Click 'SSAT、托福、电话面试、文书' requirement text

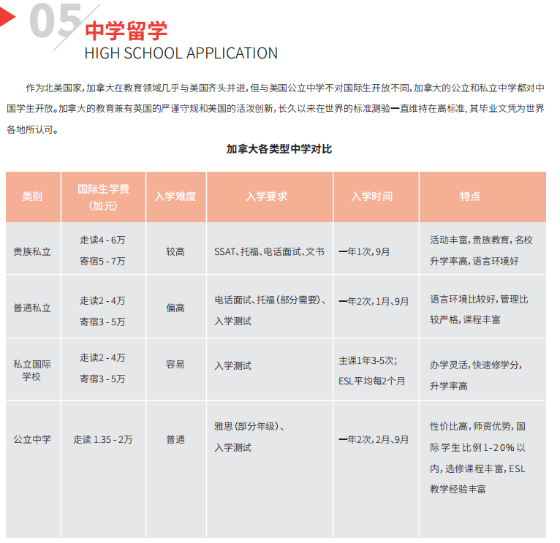click(x=269, y=251)
